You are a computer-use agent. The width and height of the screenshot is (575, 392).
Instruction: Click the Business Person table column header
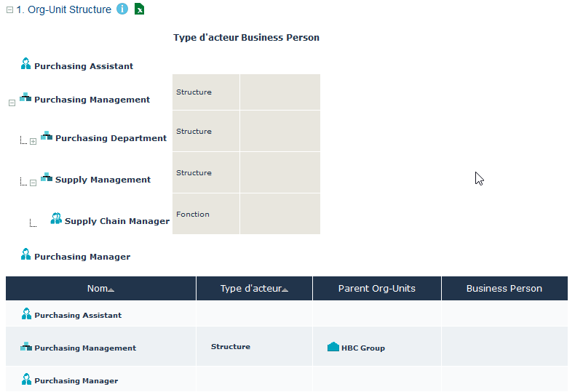point(504,289)
